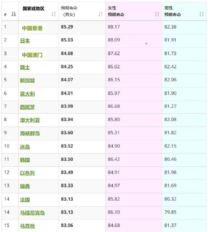This screenshot has height=232, width=208.
Task: Sort table by rank number icon
Action: [x=14, y=14]
